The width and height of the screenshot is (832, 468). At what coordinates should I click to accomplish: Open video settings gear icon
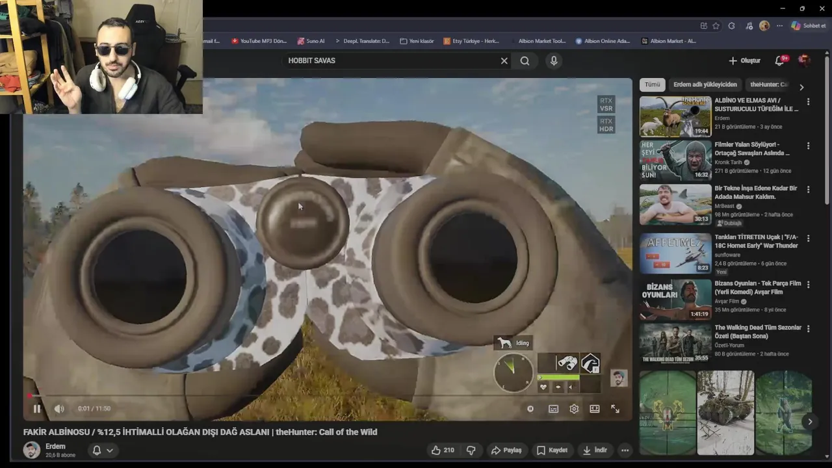coord(574,409)
